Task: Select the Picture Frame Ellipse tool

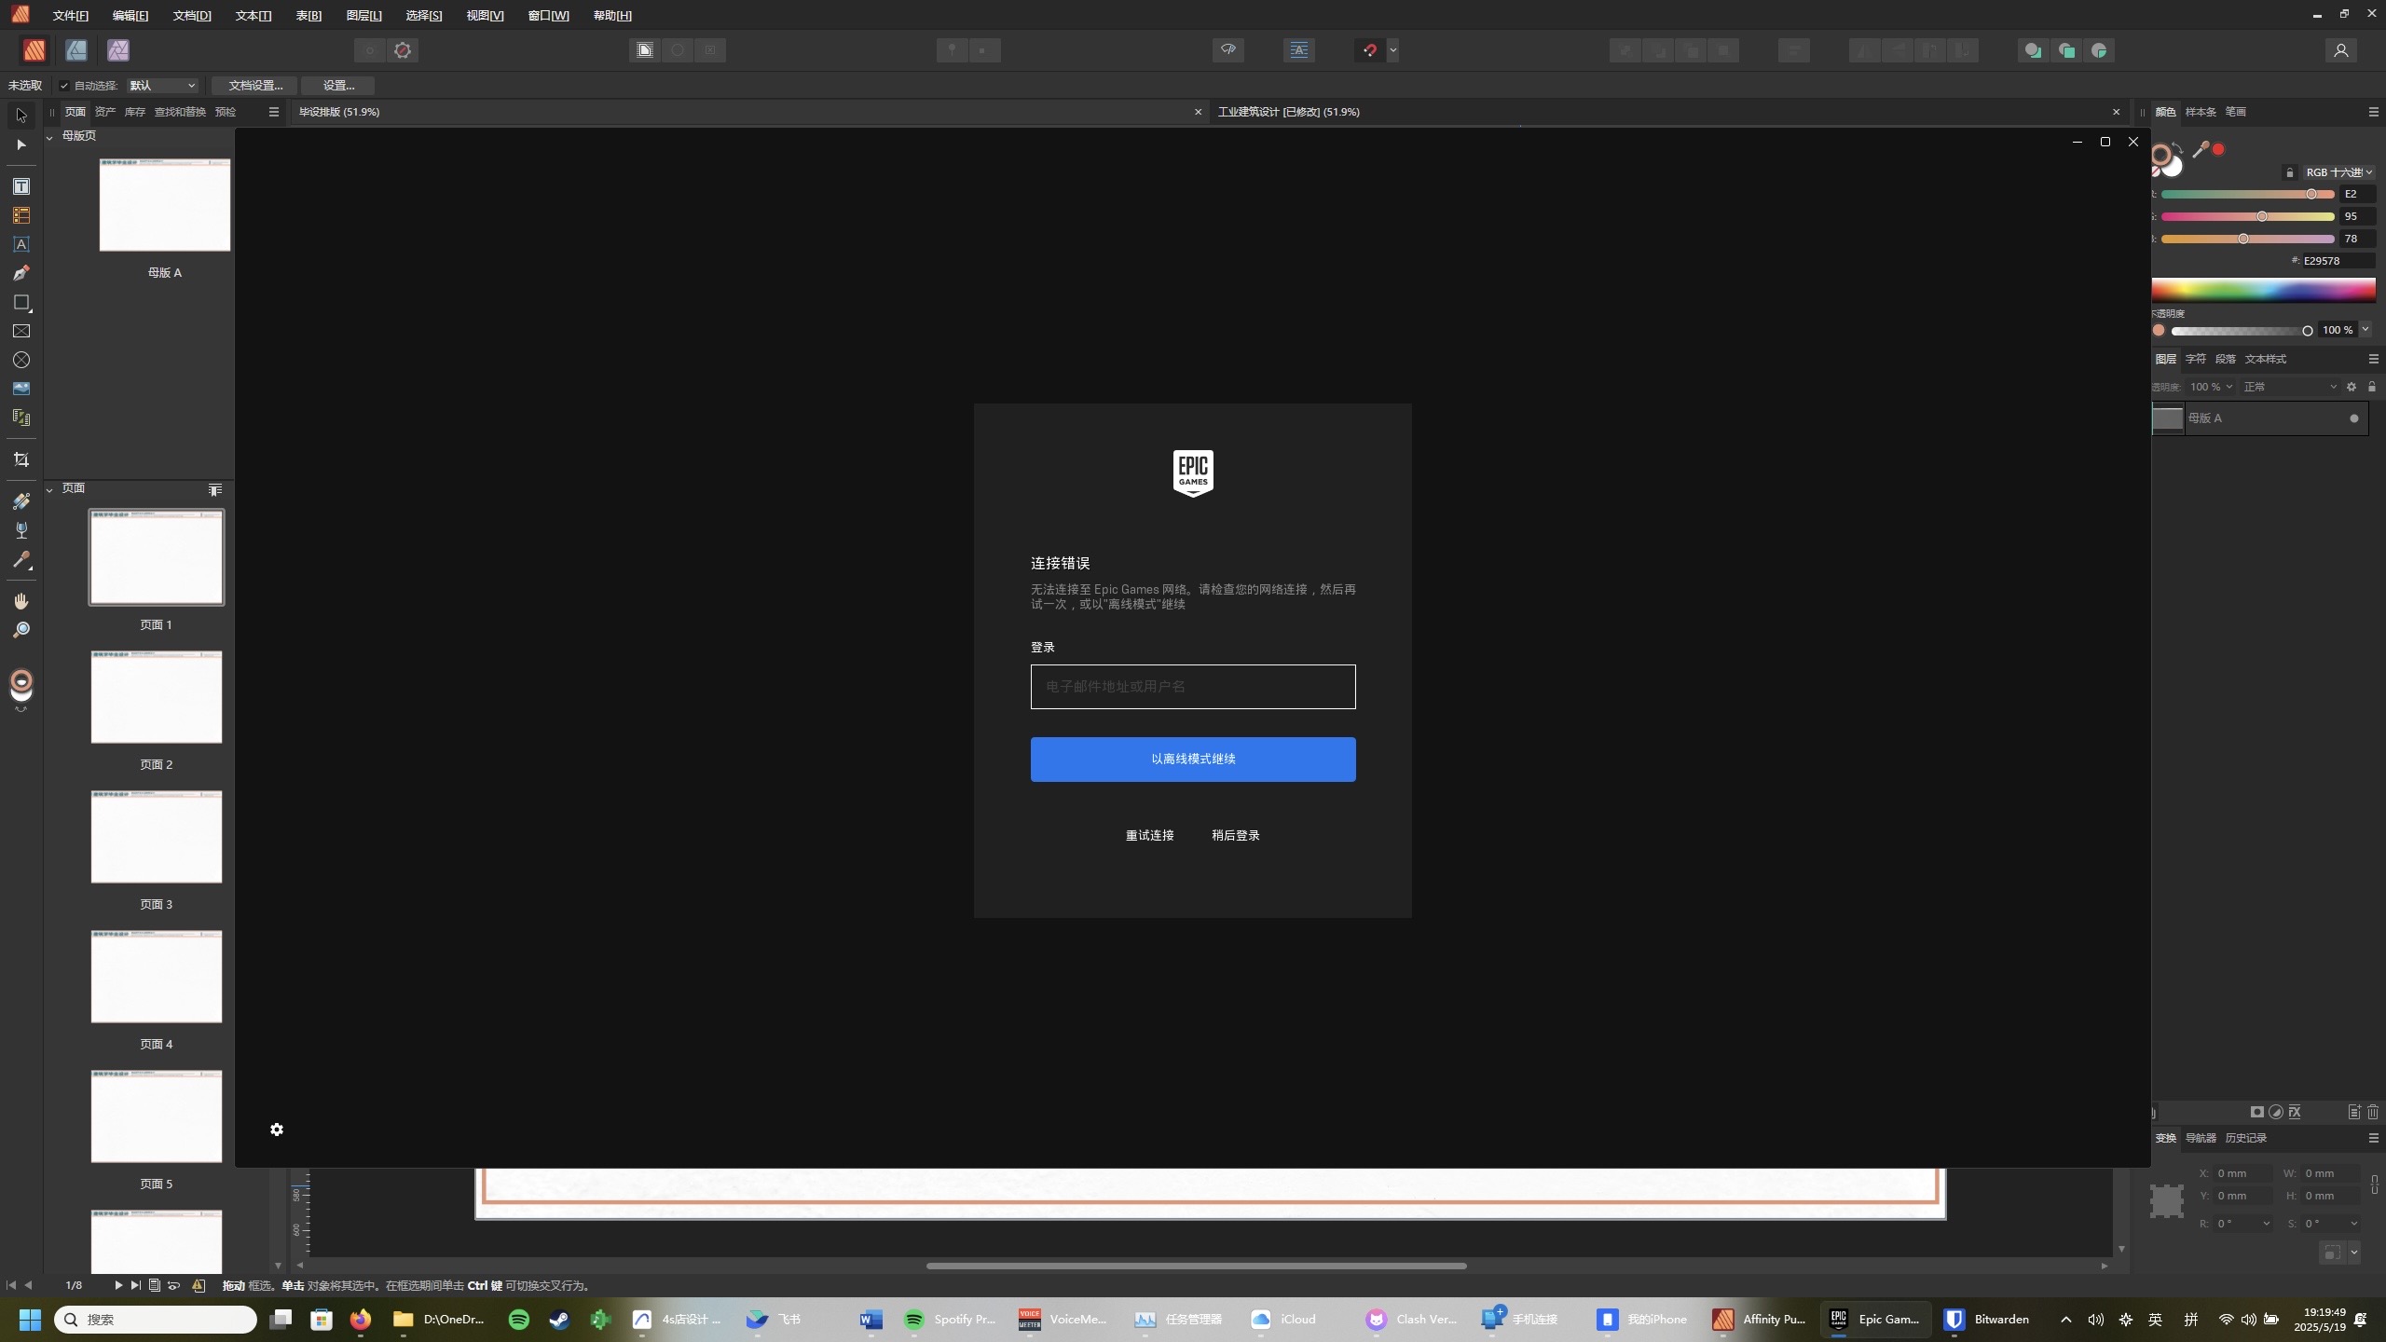Action: coord(21,360)
